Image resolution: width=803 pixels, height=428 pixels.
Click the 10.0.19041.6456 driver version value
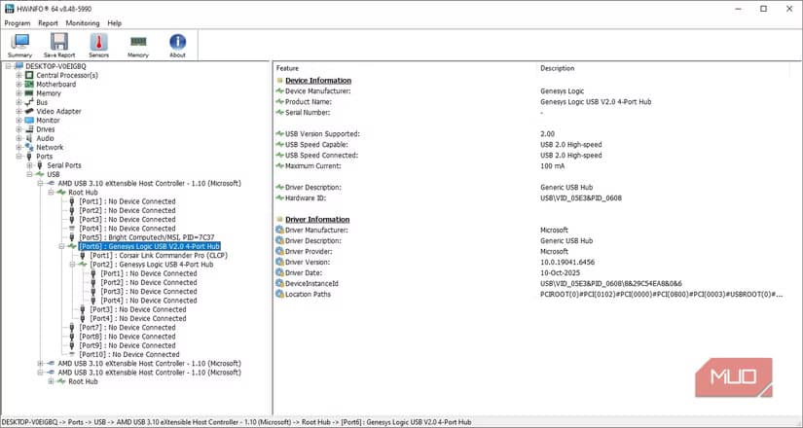(567, 262)
